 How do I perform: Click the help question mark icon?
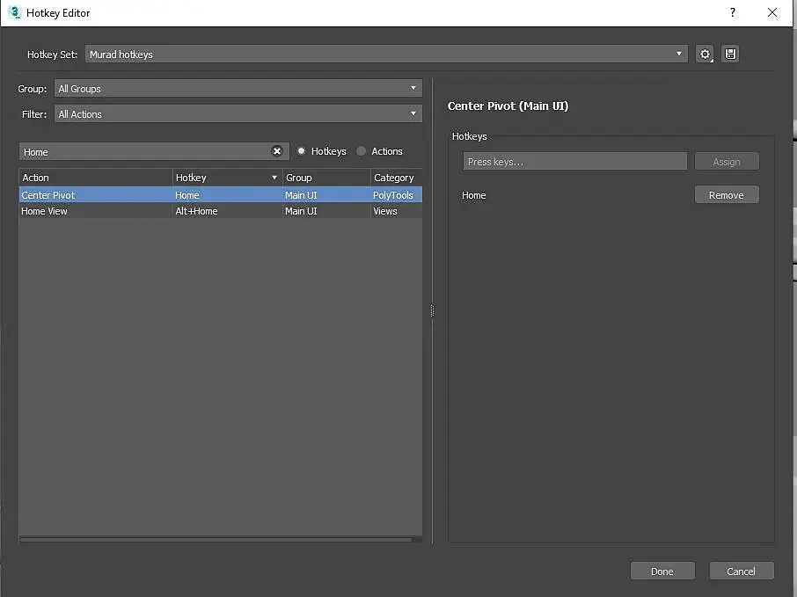pyautogui.click(x=732, y=13)
